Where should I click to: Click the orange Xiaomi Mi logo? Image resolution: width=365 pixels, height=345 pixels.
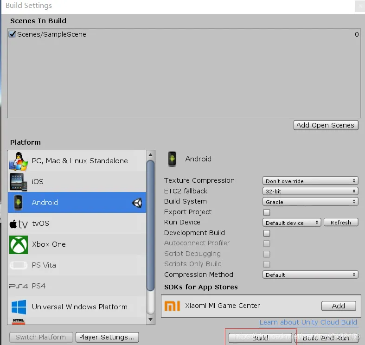pos(172,306)
